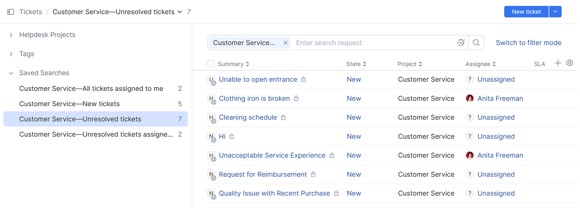Focus the Enter search request field
This screenshot has width=580, height=208.
tap(372, 43)
